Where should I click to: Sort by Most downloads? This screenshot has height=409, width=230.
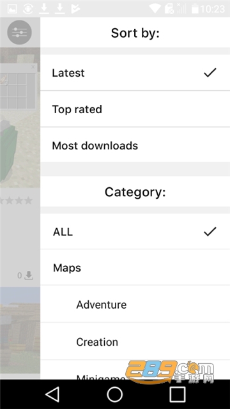tap(135, 146)
